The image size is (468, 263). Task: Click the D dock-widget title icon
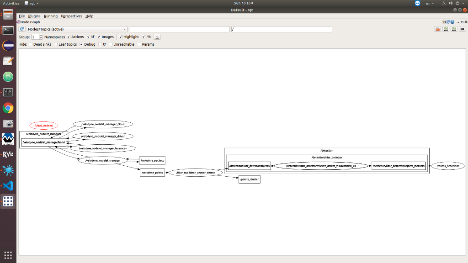[x=444, y=22]
